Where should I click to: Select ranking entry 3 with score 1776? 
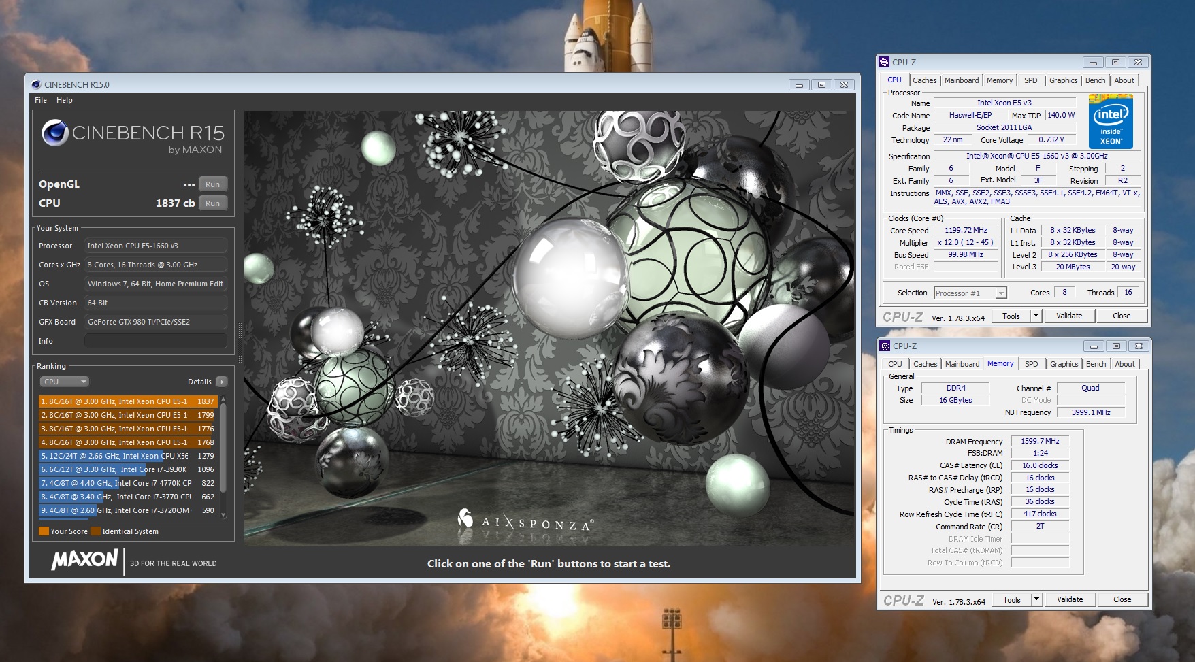pos(128,429)
